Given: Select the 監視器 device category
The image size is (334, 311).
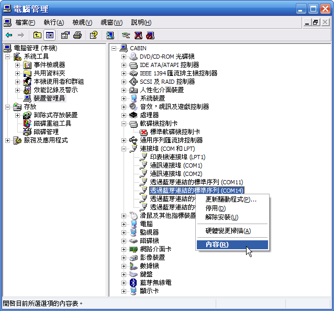Looking at the screenshot, I should click(149, 232).
